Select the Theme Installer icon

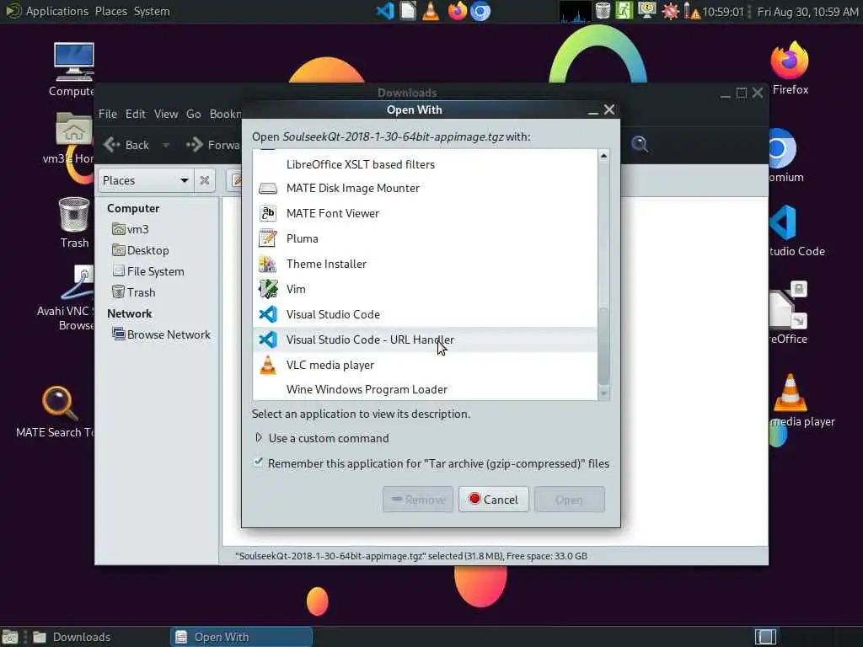click(268, 264)
